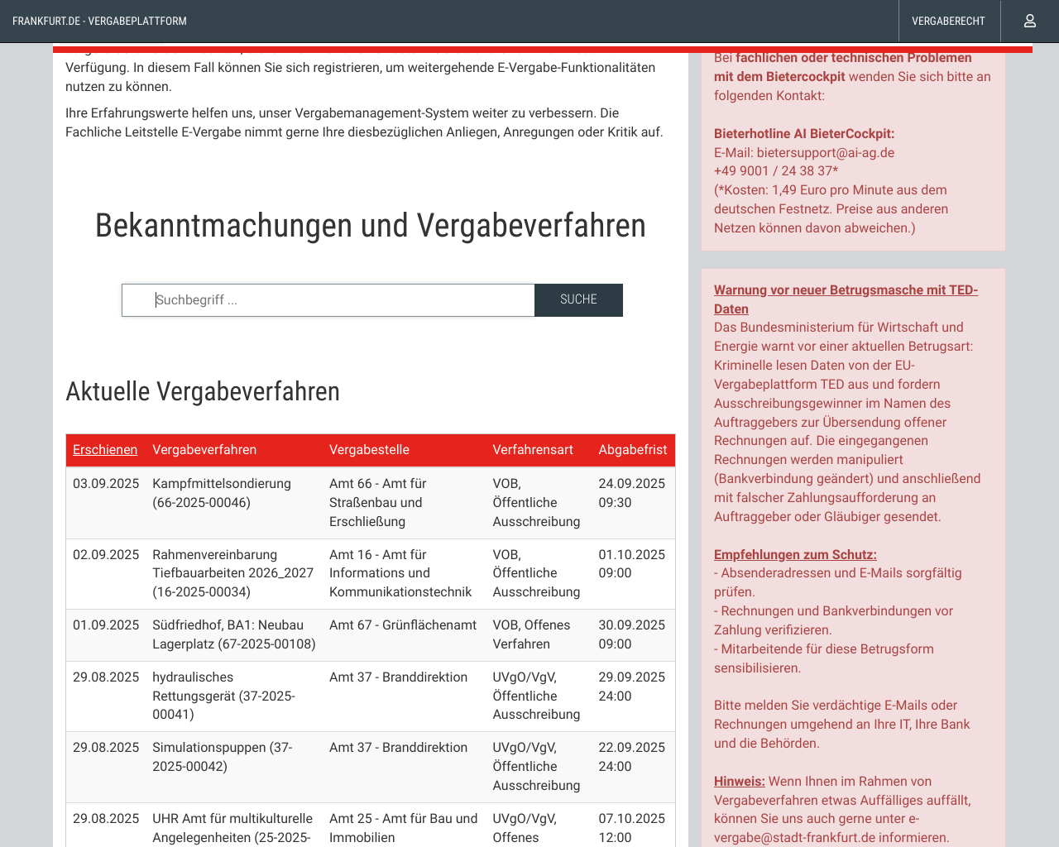Select the Abgabefrist column header
Screen dimensions: 1059x847
click(x=633, y=450)
